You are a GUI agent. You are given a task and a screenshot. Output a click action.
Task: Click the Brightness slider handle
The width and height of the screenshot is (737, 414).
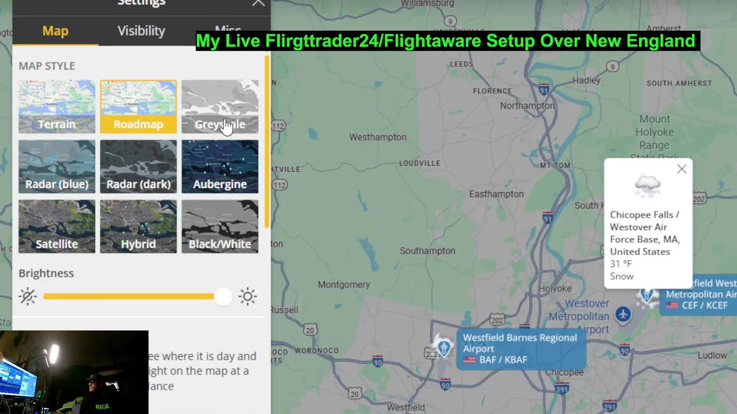[x=223, y=297]
